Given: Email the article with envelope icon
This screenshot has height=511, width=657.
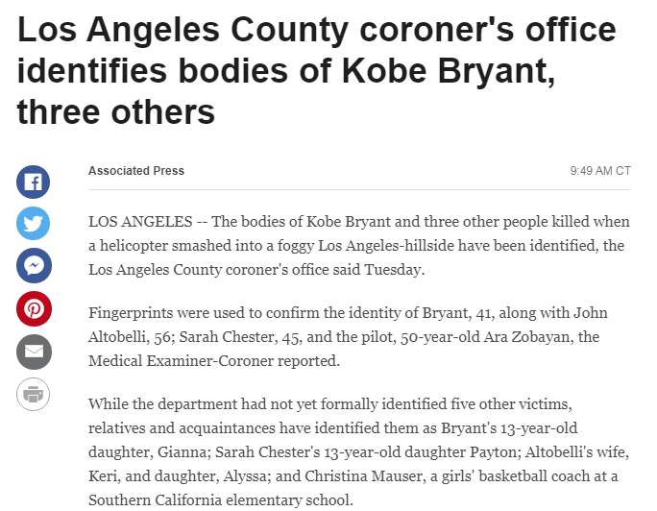Looking at the screenshot, I should pos(34,352).
